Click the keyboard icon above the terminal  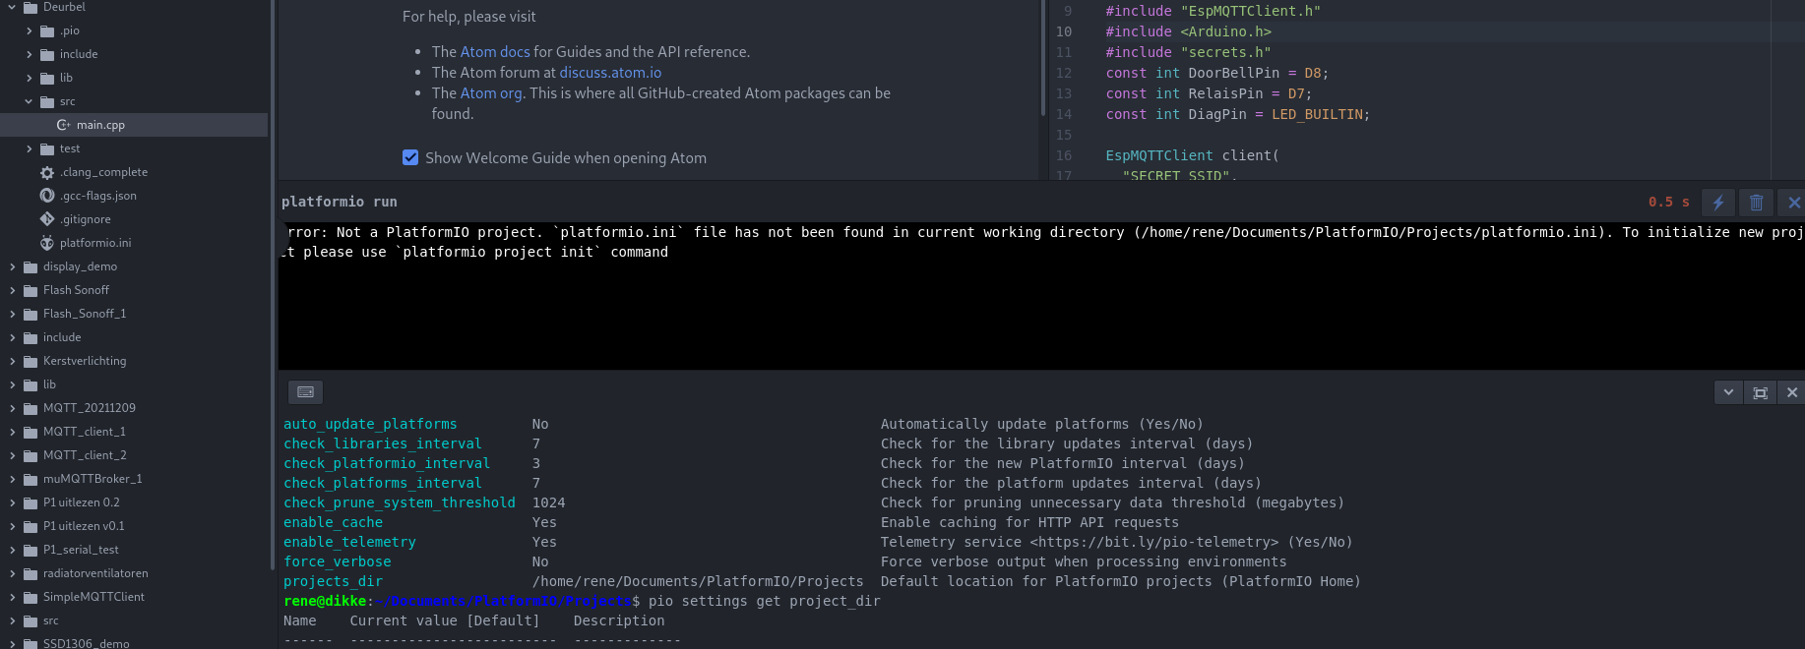coord(305,392)
